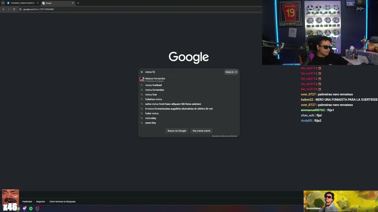Choose the 'metus fernandez' suggestion
The image size is (378, 212).
click(x=189, y=90)
